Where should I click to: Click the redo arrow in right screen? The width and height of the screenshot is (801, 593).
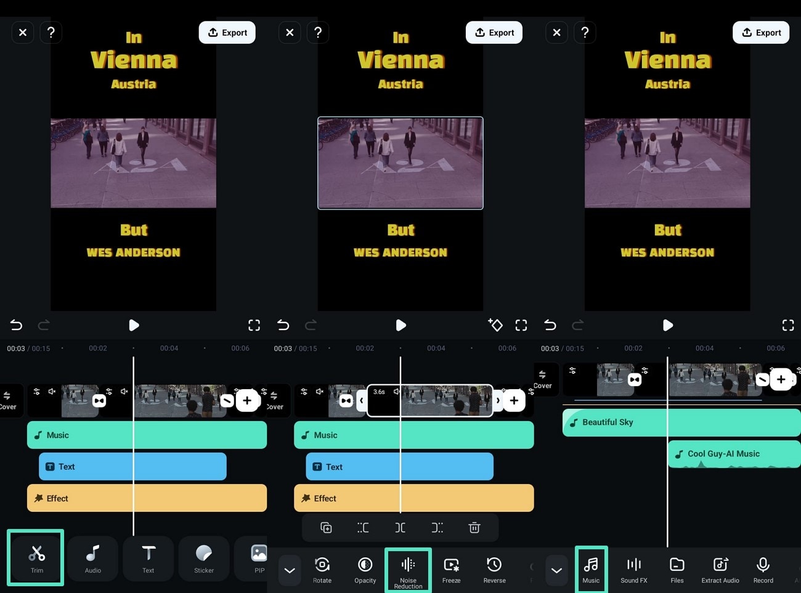point(578,325)
